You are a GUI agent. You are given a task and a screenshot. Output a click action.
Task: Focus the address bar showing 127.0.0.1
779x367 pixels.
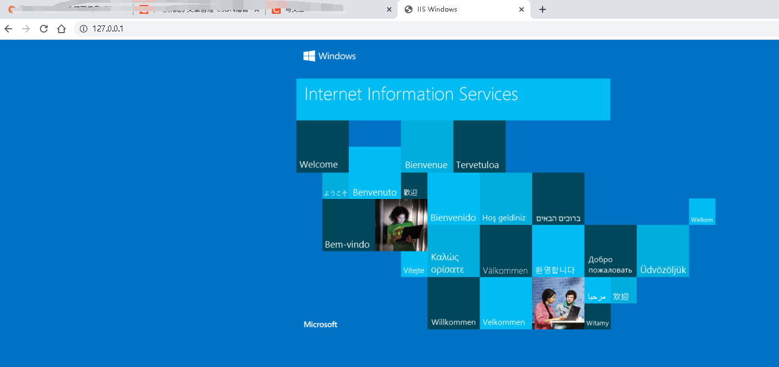[x=426, y=29]
